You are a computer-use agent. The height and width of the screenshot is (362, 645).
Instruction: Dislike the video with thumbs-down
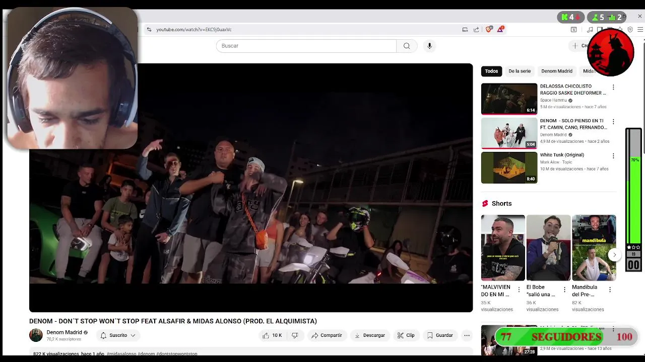tap(295, 335)
